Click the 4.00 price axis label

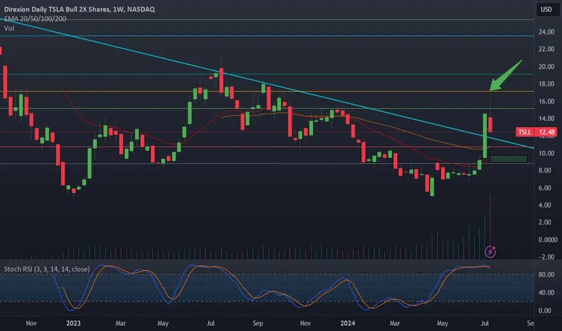545,205
